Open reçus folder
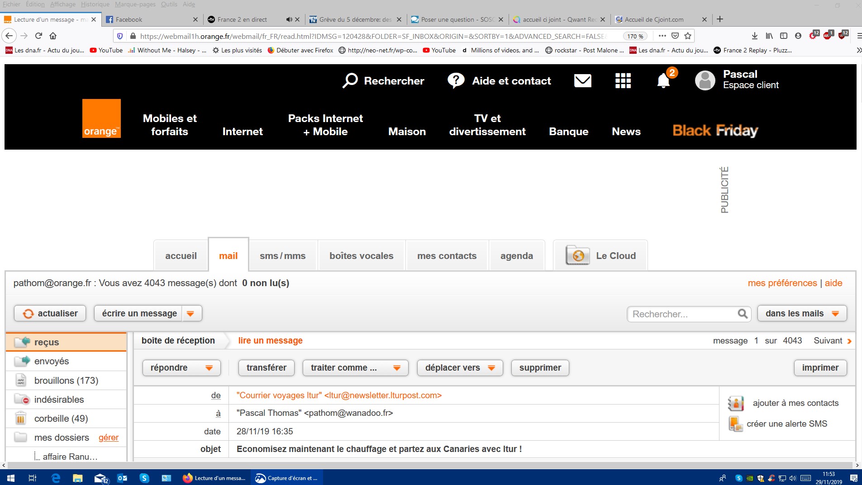862x485 pixels. (x=66, y=342)
